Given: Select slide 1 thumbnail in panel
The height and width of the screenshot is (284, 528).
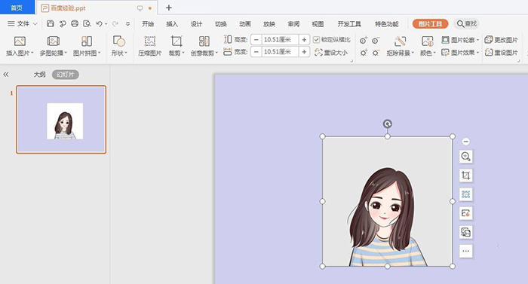Looking at the screenshot, I should coord(61,120).
